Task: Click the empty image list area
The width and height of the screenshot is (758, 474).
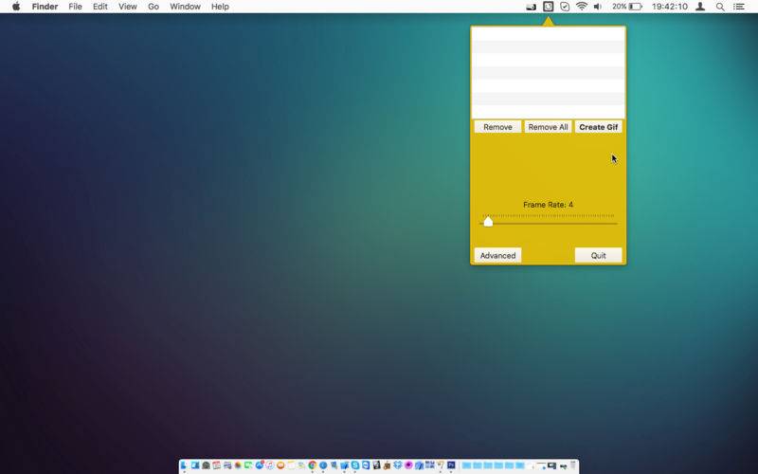Action: coord(549,73)
